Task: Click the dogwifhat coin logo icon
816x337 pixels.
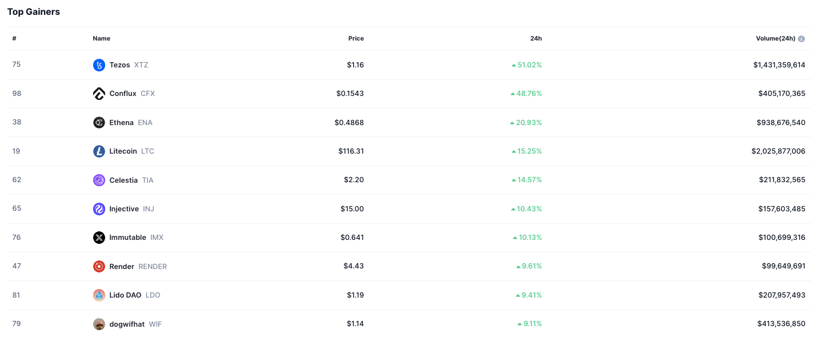Action: 99,324
